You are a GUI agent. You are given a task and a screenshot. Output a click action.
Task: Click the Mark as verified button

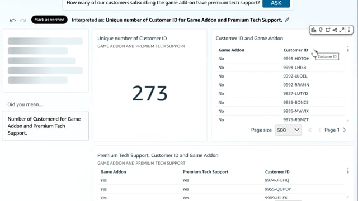(x=49, y=20)
